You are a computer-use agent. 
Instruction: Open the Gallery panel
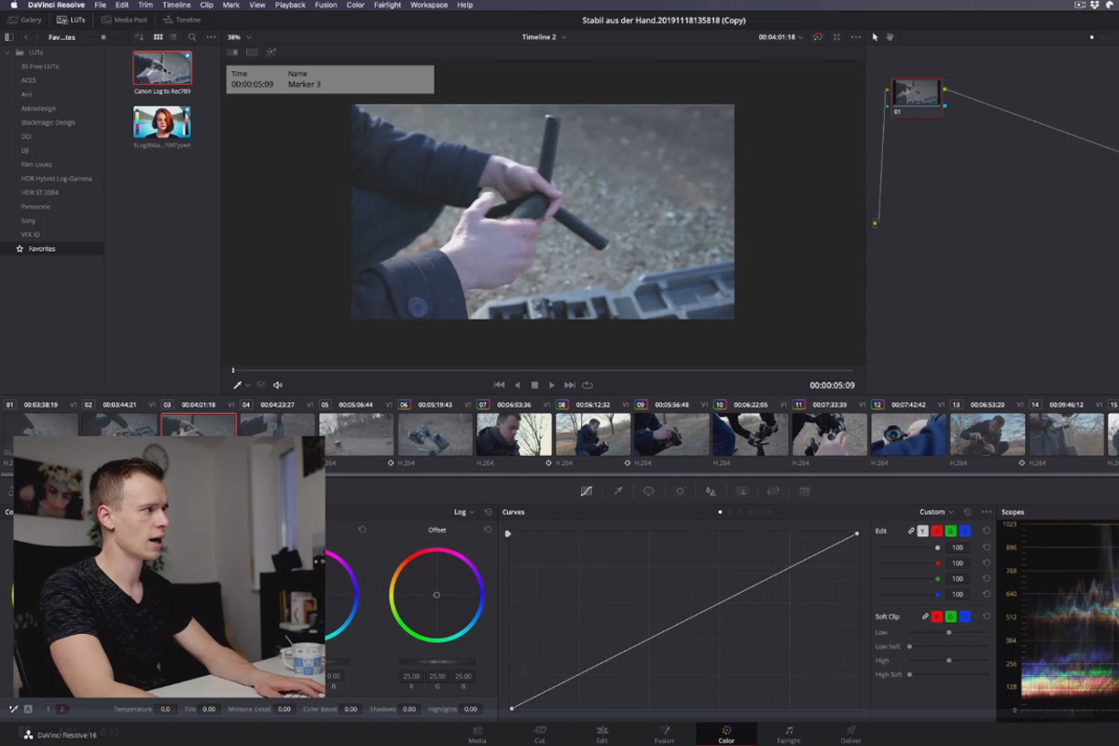click(x=25, y=20)
